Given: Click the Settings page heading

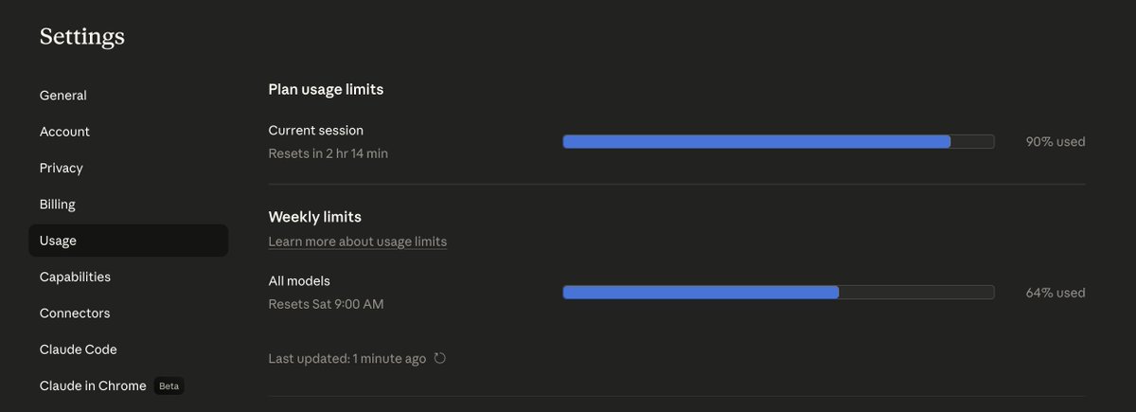Looking at the screenshot, I should coord(82,37).
